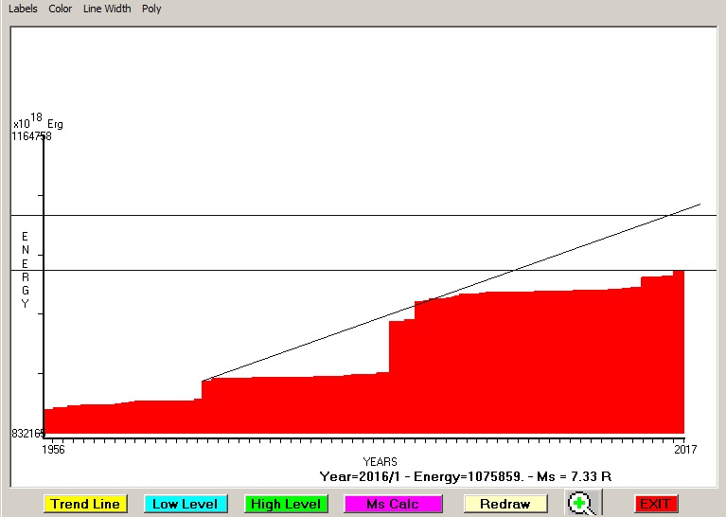Screen dimensions: 726x517
Task: Open the Line Width menu
Action: (x=107, y=9)
